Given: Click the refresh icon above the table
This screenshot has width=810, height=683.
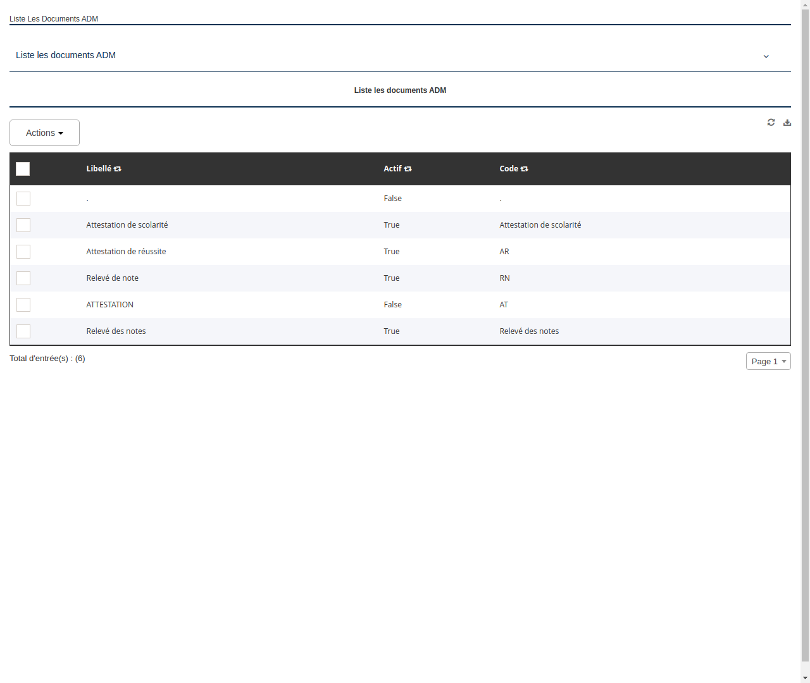Looking at the screenshot, I should pos(771,122).
